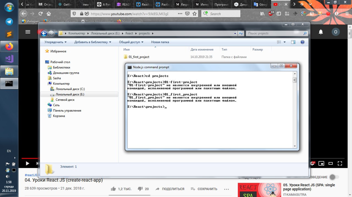This screenshot has width=352, height=197.
Task: Click the command prompt vertical scrollbar thumb
Action: pyautogui.click(x=295, y=80)
